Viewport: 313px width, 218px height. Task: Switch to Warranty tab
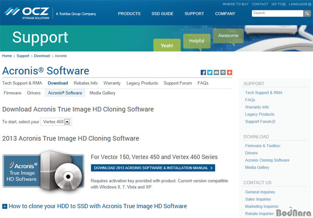click(112, 83)
